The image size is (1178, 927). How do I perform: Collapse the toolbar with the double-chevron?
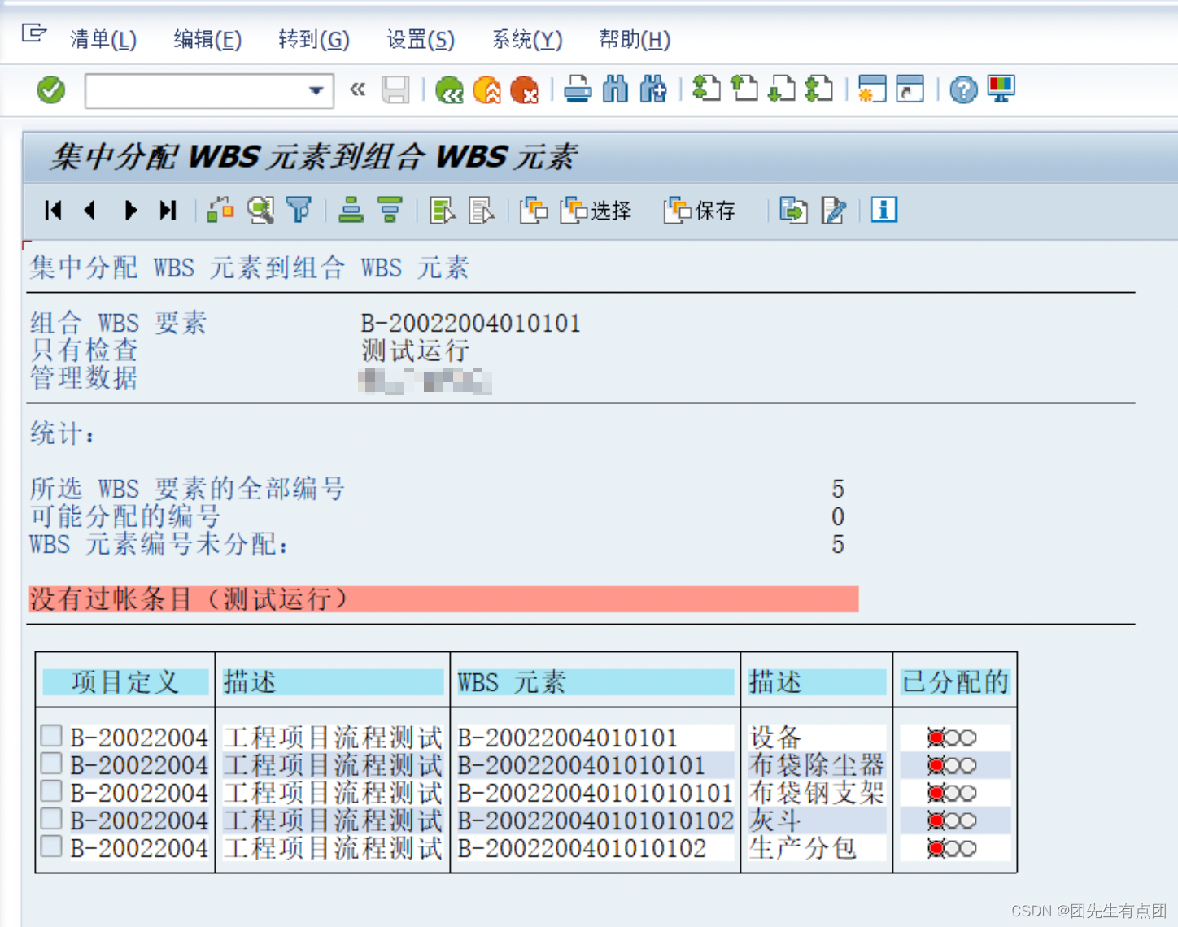pyautogui.click(x=356, y=89)
